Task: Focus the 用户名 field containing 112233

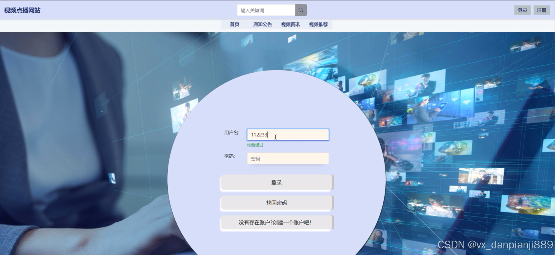Action: tap(288, 134)
